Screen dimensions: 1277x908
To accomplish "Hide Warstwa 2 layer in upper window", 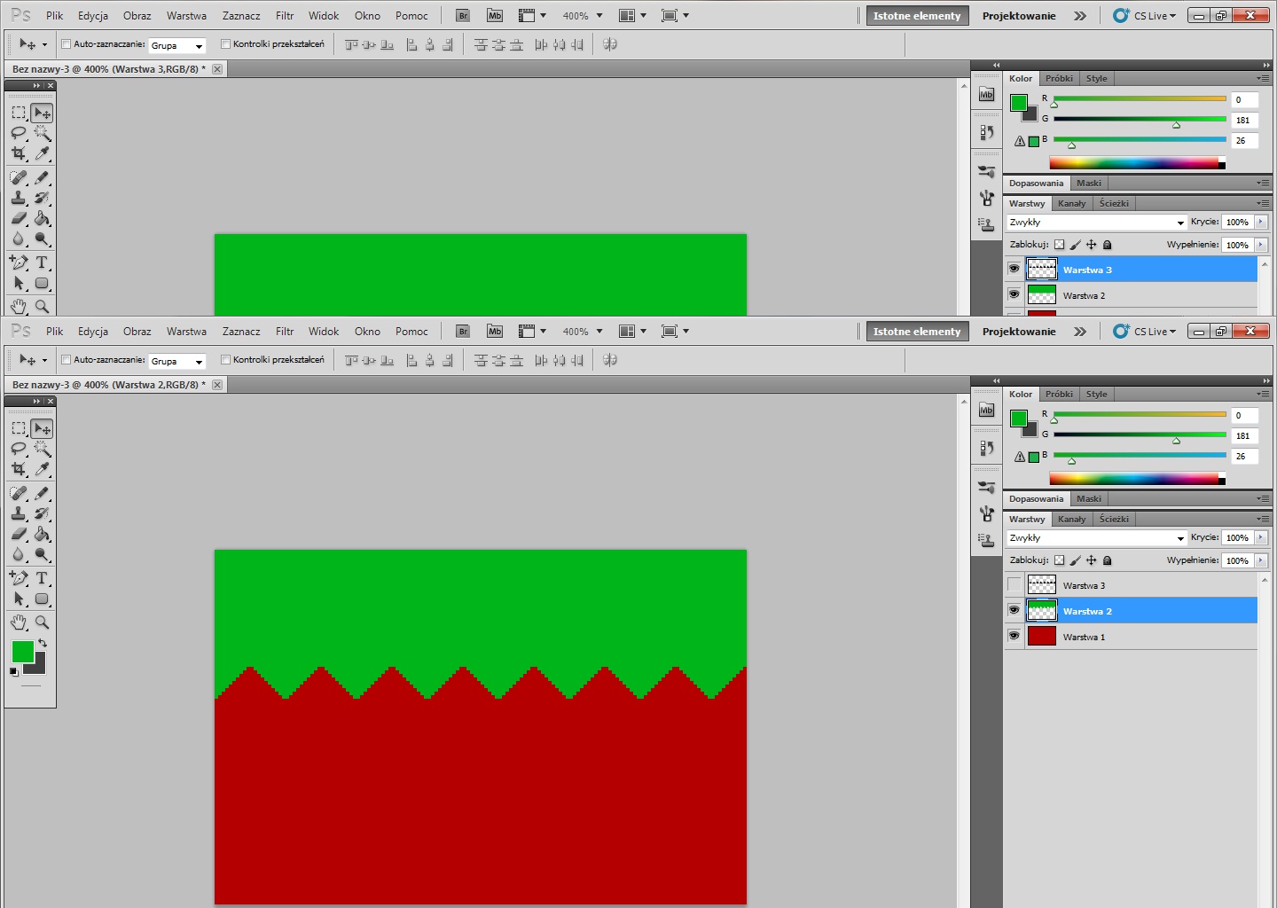I will tap(1015, 294).
